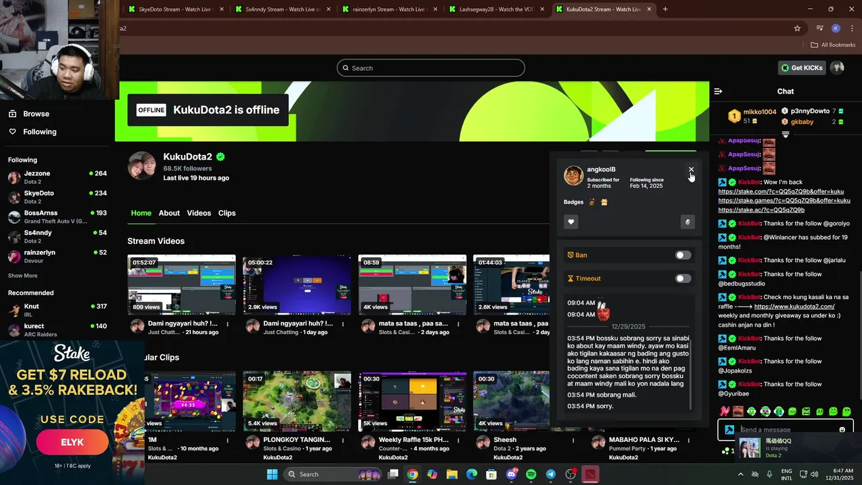Open File Explorer from the taskbar

point(452,474)
